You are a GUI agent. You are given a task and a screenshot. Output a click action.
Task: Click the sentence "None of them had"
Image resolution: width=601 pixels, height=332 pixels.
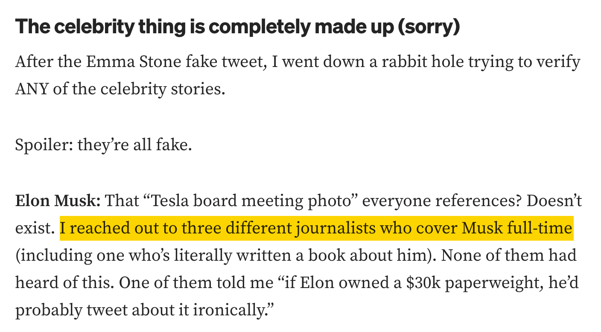pyautogui.click(x=509, y=256)
